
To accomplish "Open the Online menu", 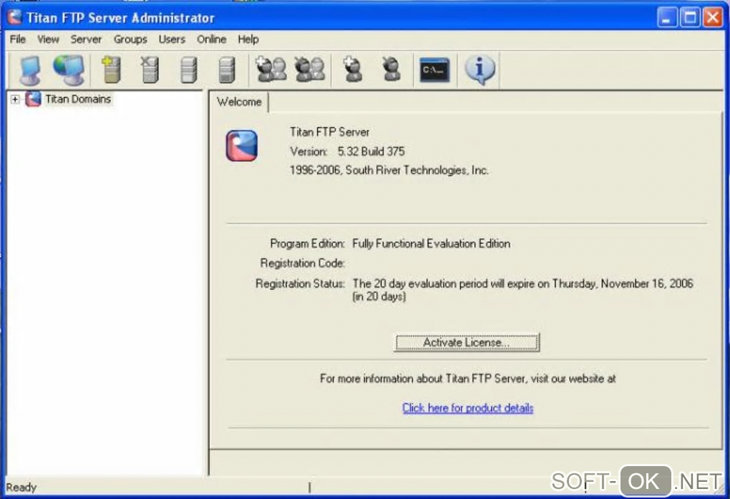I will coord(211,39).
